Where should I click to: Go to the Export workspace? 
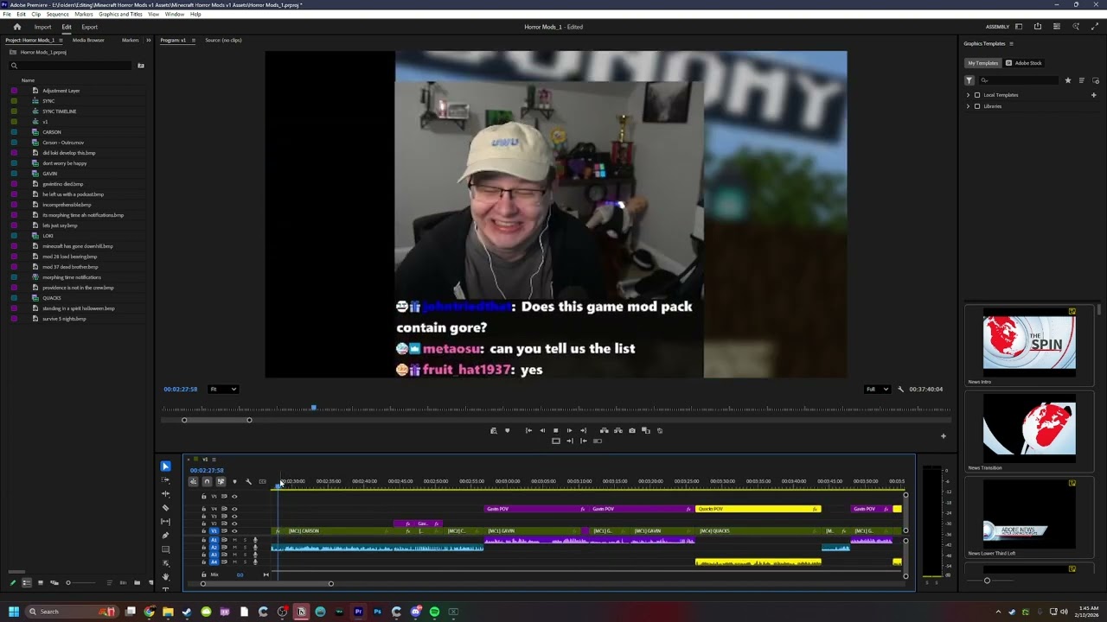point(89,27)
